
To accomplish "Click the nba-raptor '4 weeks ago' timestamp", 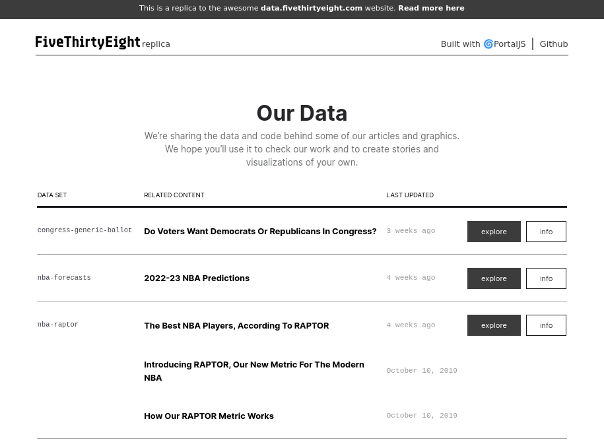I will 411,325.
